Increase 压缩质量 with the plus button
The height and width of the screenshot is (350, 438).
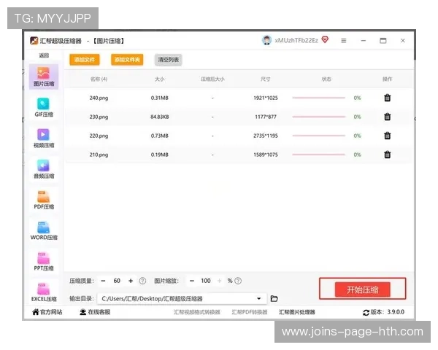pyautogui.click(x=131, y=281)
